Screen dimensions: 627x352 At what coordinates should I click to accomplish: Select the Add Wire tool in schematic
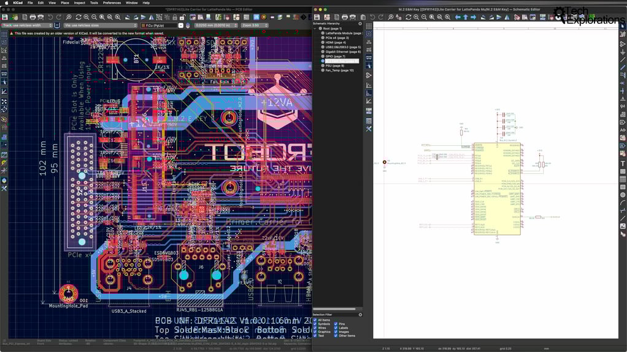(623, 60)
